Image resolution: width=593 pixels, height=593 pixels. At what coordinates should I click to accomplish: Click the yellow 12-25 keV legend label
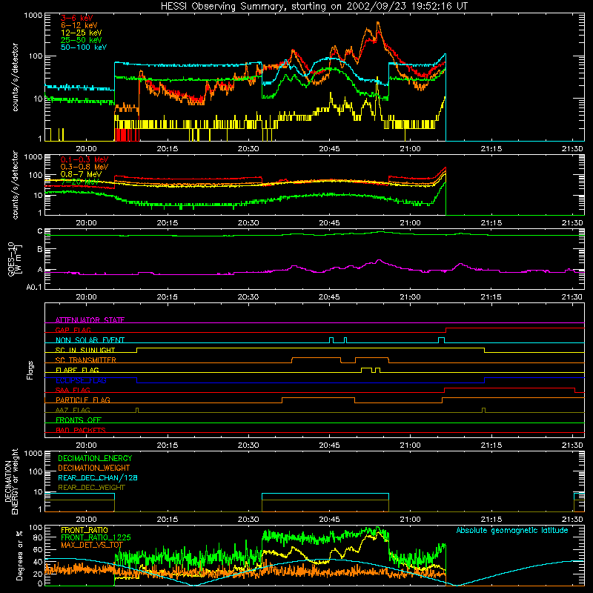coord(82,33)
